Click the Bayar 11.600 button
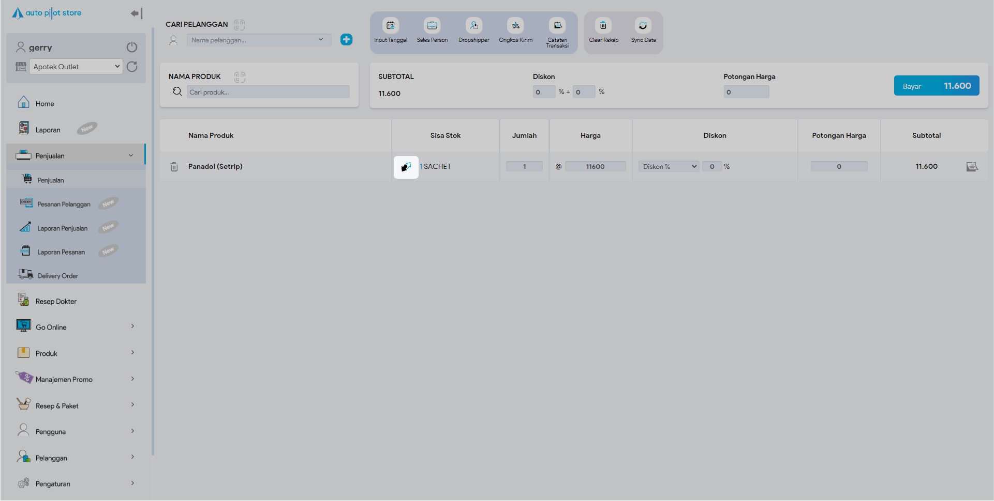Viewport: 994px width, 501px height. coord(936,86)
